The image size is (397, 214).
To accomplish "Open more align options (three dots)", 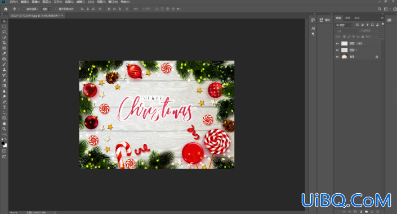I will (x=136, y=9).
